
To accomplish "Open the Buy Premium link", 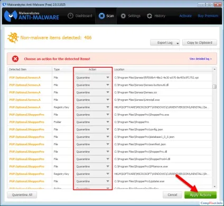I will (208, 16).
